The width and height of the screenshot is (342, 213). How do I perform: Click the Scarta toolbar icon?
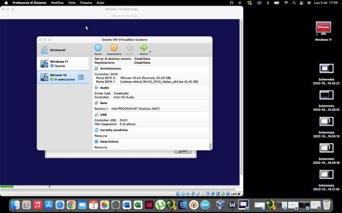[130, 48]
